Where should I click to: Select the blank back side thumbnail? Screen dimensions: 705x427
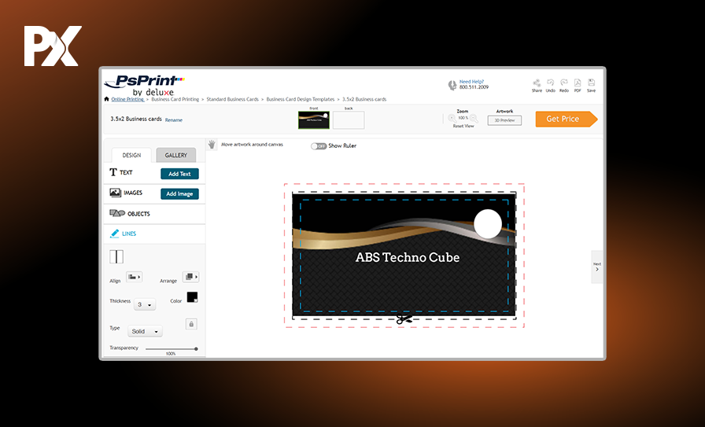[348, 120]
